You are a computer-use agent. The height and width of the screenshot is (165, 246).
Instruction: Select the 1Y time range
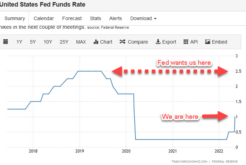pyautogui.click(x=19, y=42)
